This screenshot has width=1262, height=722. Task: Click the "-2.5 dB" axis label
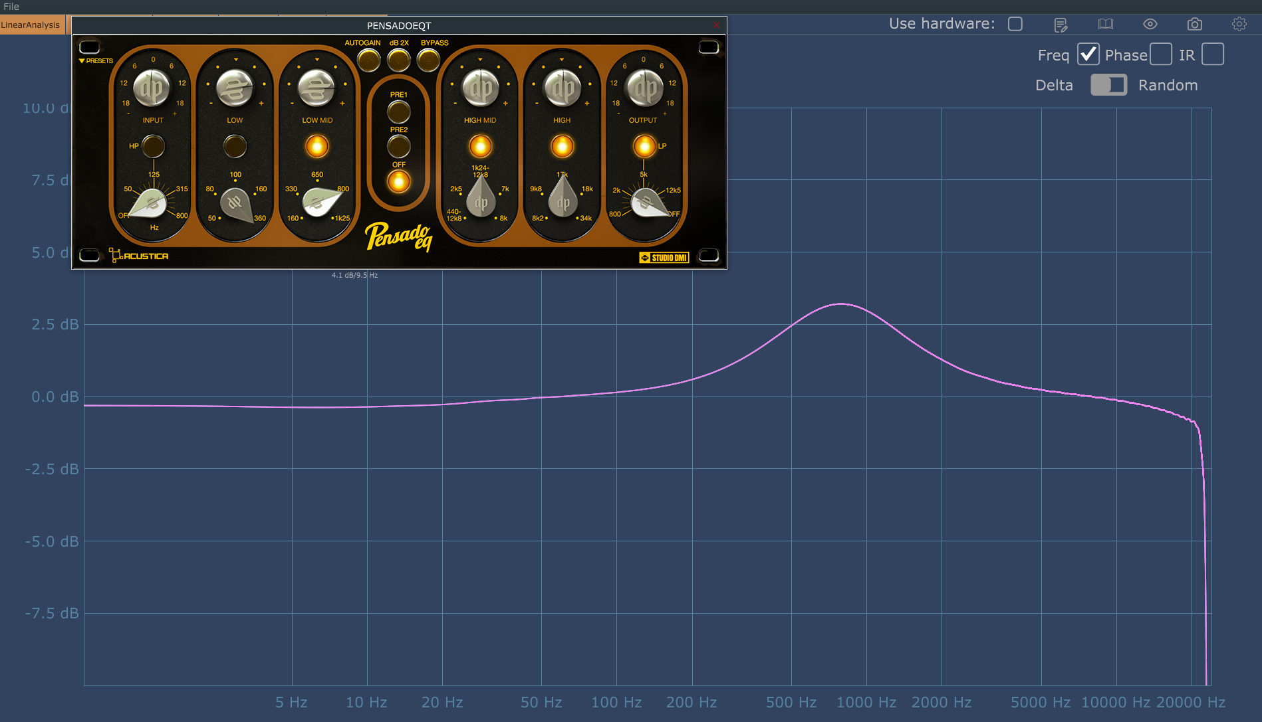tap(52, 469)
